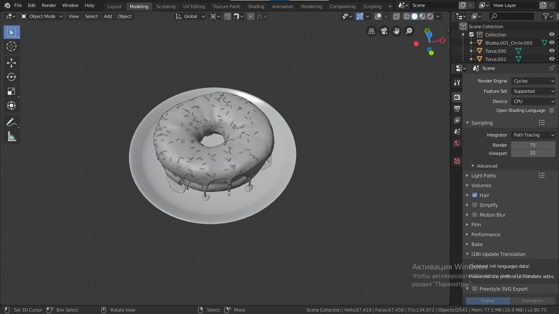Toggle X-ray display icon
This screenshot has height=314, width=559.
coord(396,16)
